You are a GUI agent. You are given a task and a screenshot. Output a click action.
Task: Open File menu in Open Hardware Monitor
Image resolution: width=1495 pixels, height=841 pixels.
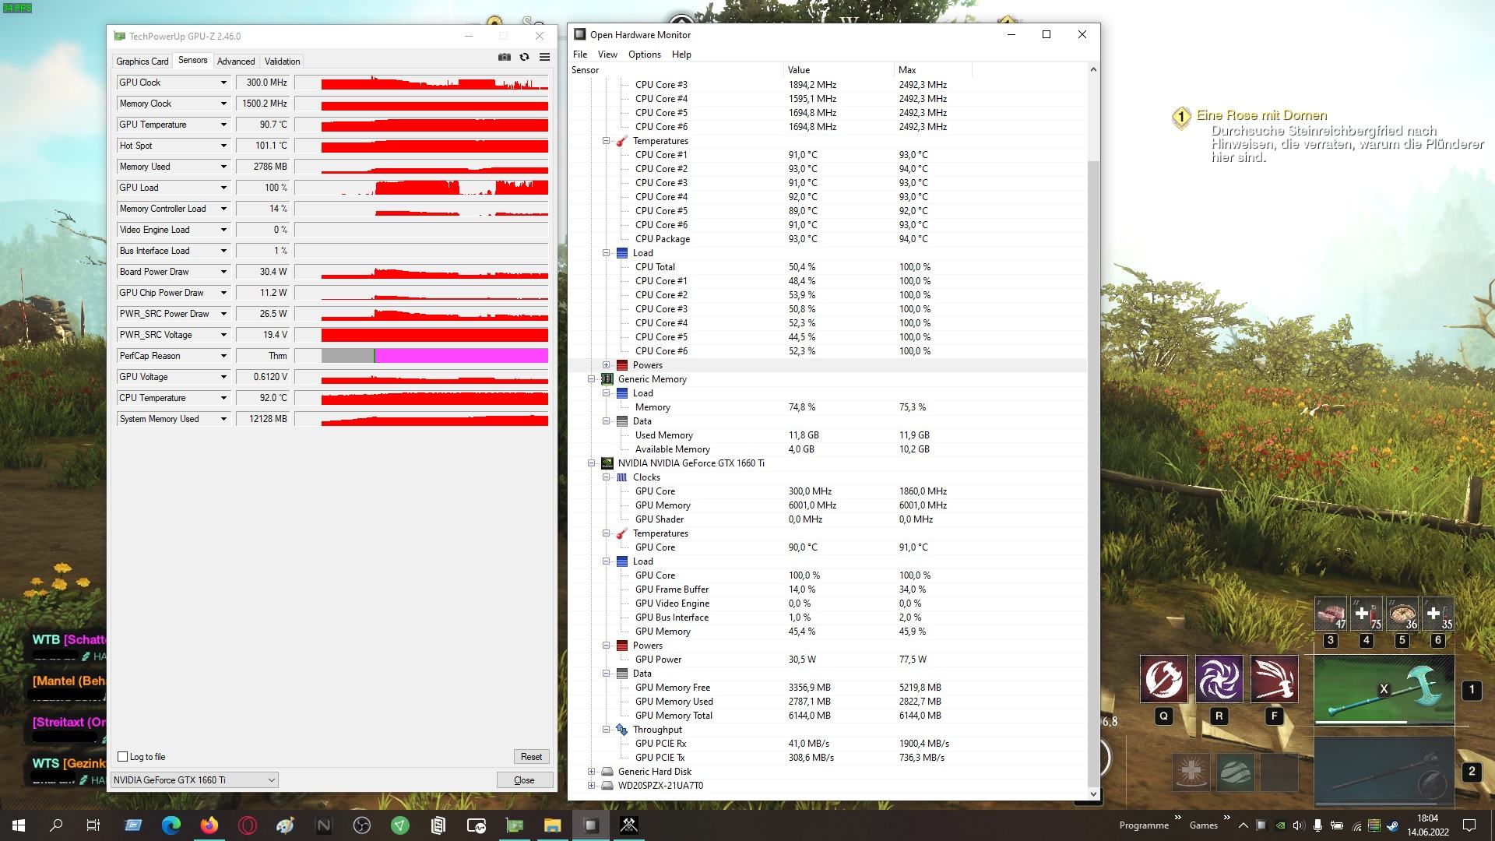[580, 55]
